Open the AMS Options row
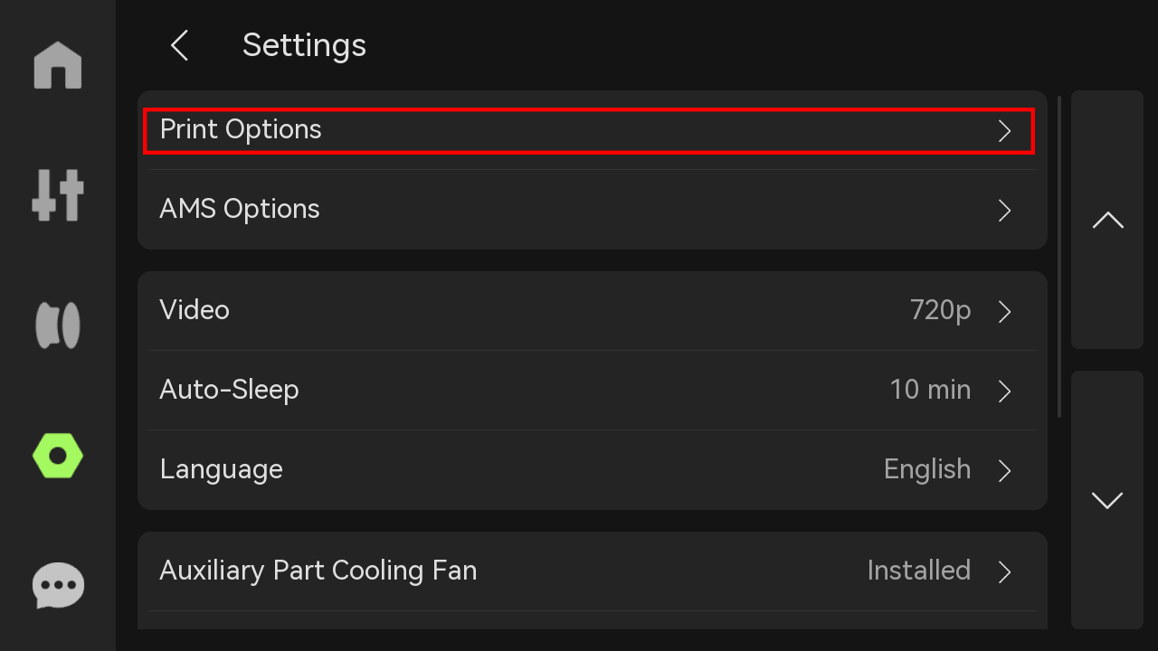Screen dimensions: 1158x651 coord(593,210)
